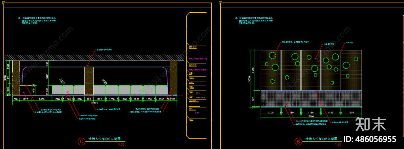
Task: Select the overall width dimension 6100
Action: [x=311, y=116]
